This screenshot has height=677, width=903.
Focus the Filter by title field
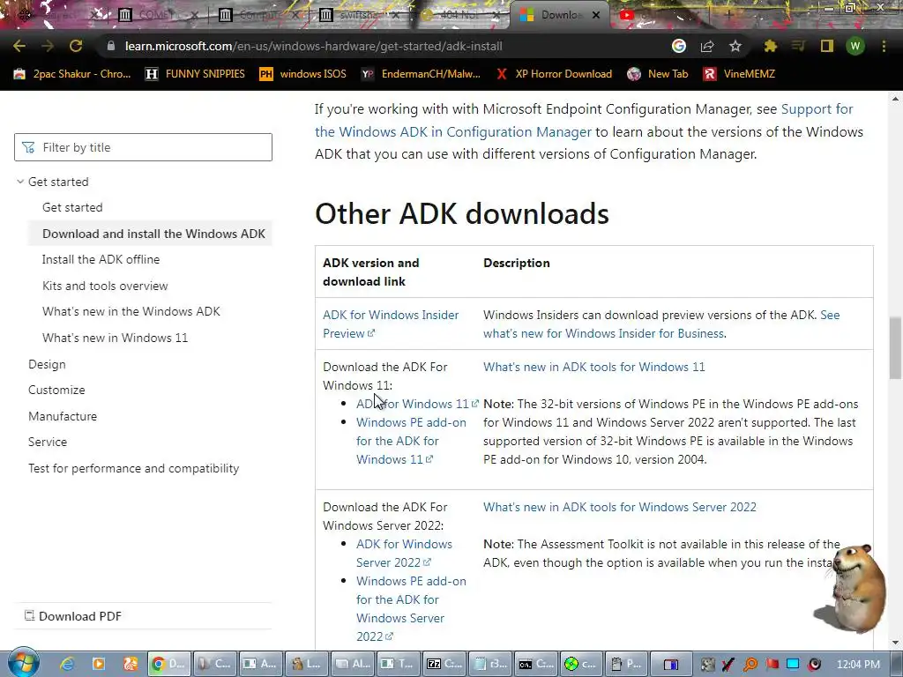pyautogui.click(x=144, y=147)
